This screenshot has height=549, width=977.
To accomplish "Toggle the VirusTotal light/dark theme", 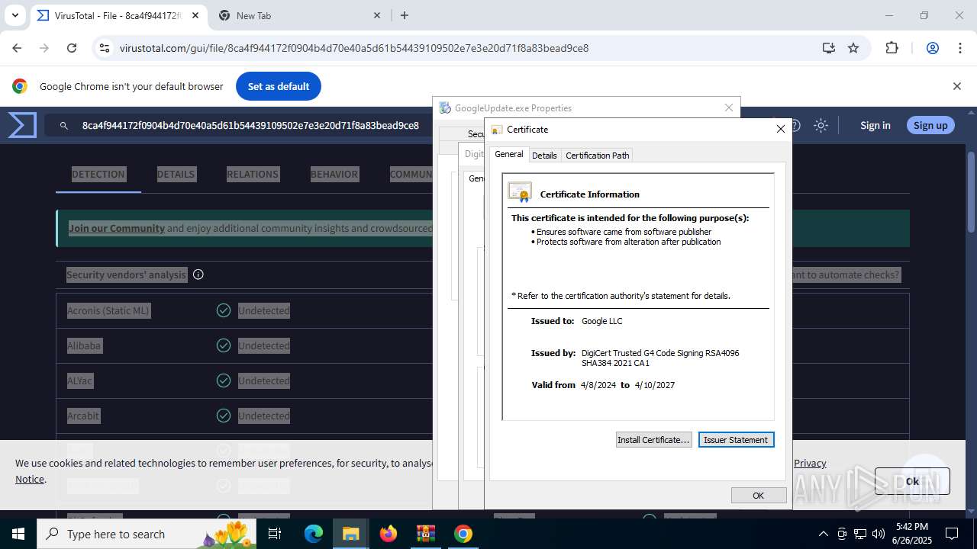I will (x=821, y=125).
